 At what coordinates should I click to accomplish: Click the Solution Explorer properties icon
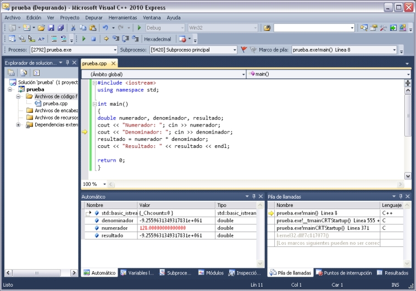(12, 73)
